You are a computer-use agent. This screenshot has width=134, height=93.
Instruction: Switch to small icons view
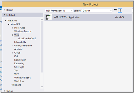(115, 11)
